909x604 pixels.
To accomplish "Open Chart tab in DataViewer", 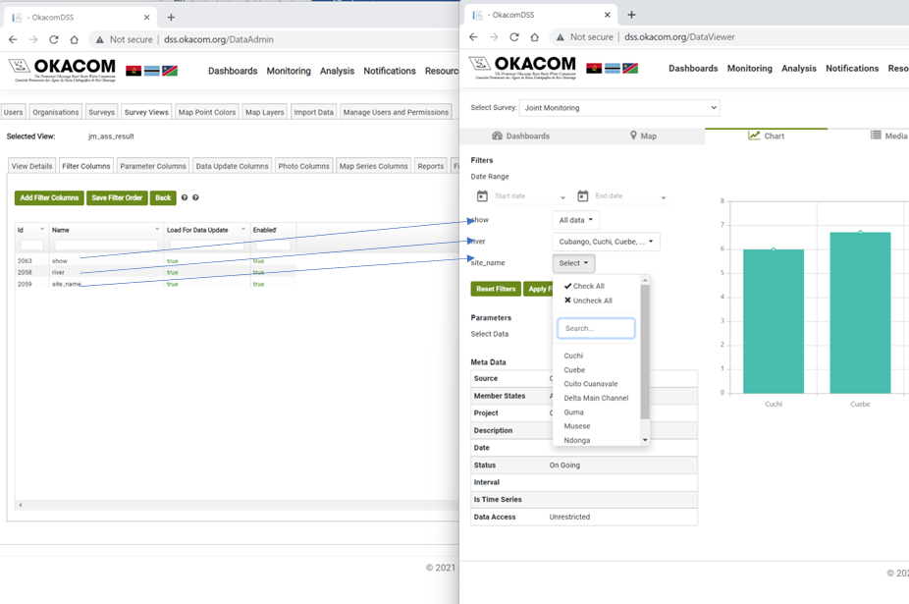I will [766, 136].
